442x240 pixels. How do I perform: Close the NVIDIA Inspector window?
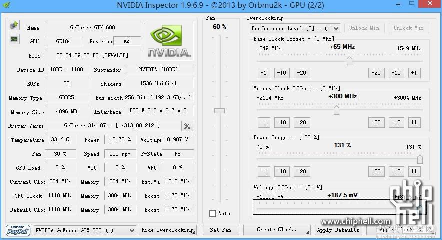pyautogui.click(x=430, y=3)
